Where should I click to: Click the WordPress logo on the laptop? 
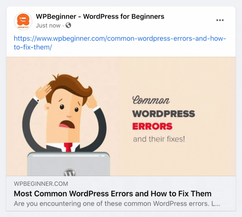click(70, 173)
